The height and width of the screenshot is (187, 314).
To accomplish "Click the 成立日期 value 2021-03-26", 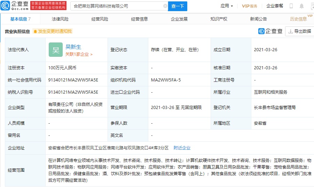I will point(266,50).
